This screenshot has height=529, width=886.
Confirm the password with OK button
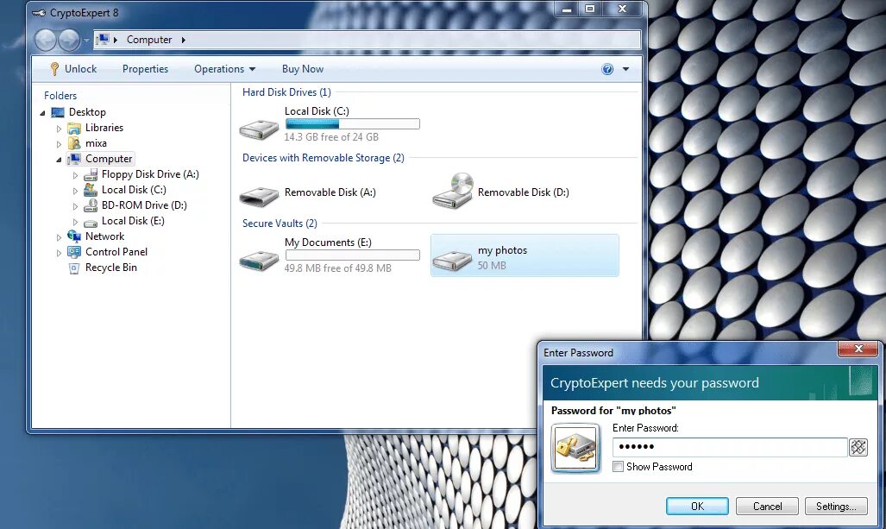(697, 507)
